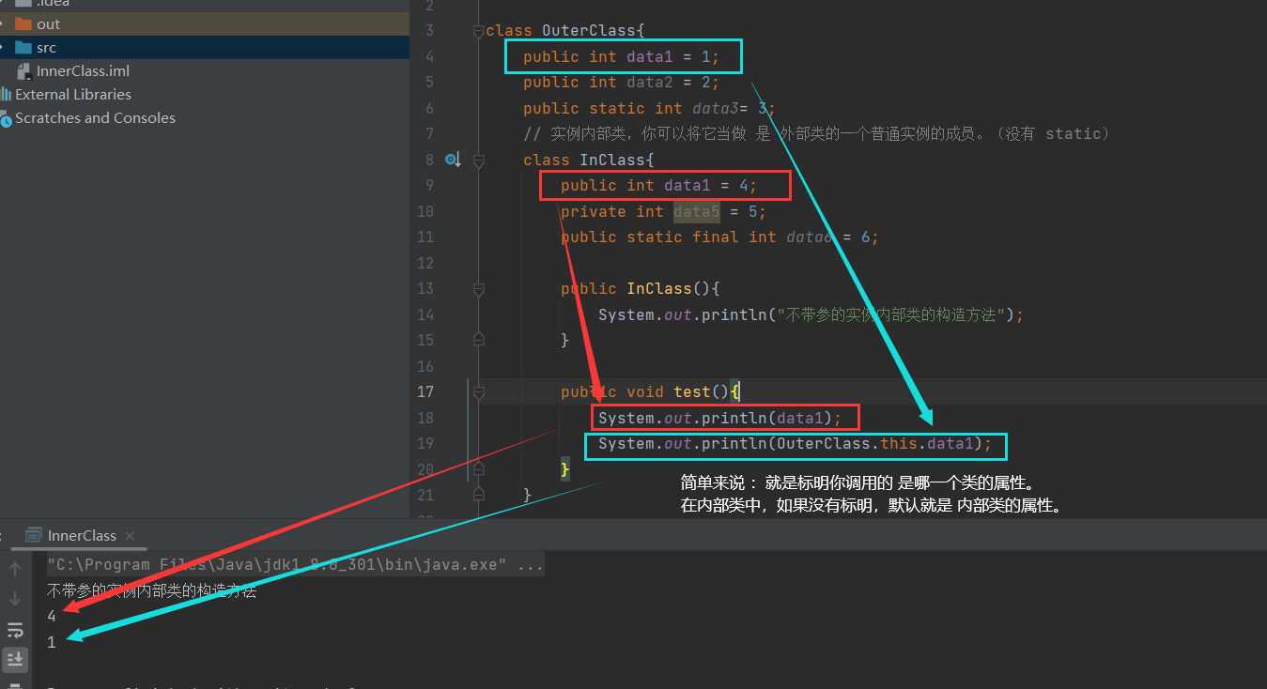Open Scratches and Consoles label
Image resolution: width=1267 pixels, height=689 pixels.
pos(95,118)
